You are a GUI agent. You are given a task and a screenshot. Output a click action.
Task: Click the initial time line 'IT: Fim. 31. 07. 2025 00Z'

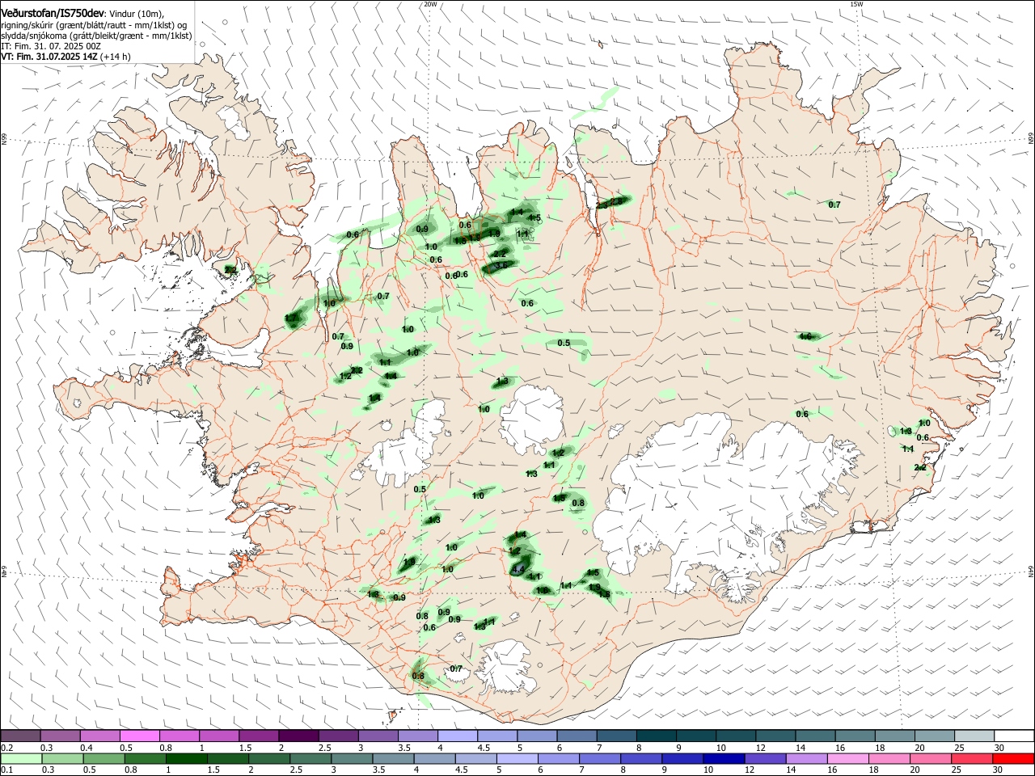pyautogui.click(x=51, y=46)
